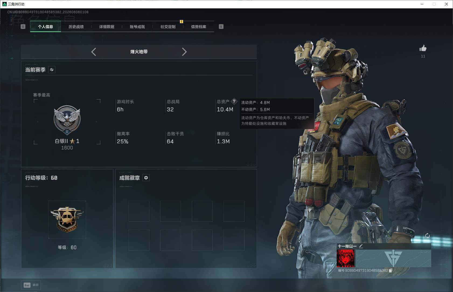Click the 烽火地带 mode title

click(139, 52)
